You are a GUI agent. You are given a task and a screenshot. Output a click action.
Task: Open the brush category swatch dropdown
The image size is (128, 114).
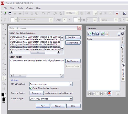tap(16, 20)
